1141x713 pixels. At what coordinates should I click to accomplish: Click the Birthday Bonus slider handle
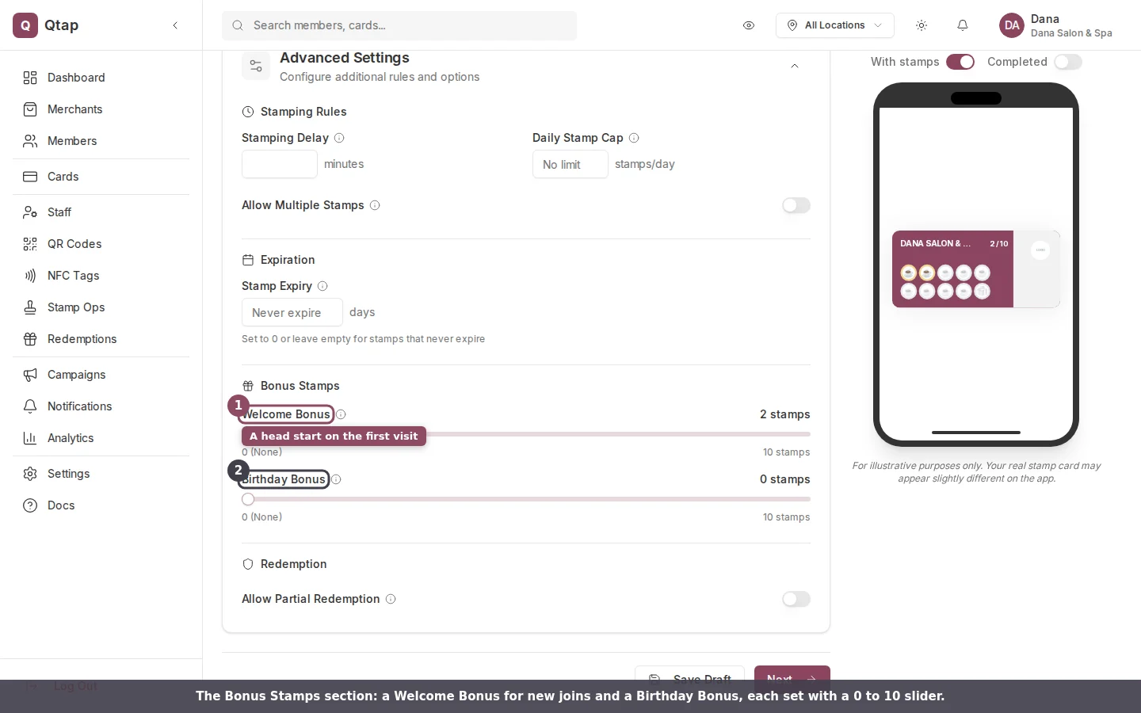248,499
